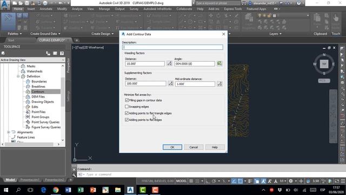Pick supplementing distance from drawing icon
This screenshot has height=195, width=346.
pos(170,83)
